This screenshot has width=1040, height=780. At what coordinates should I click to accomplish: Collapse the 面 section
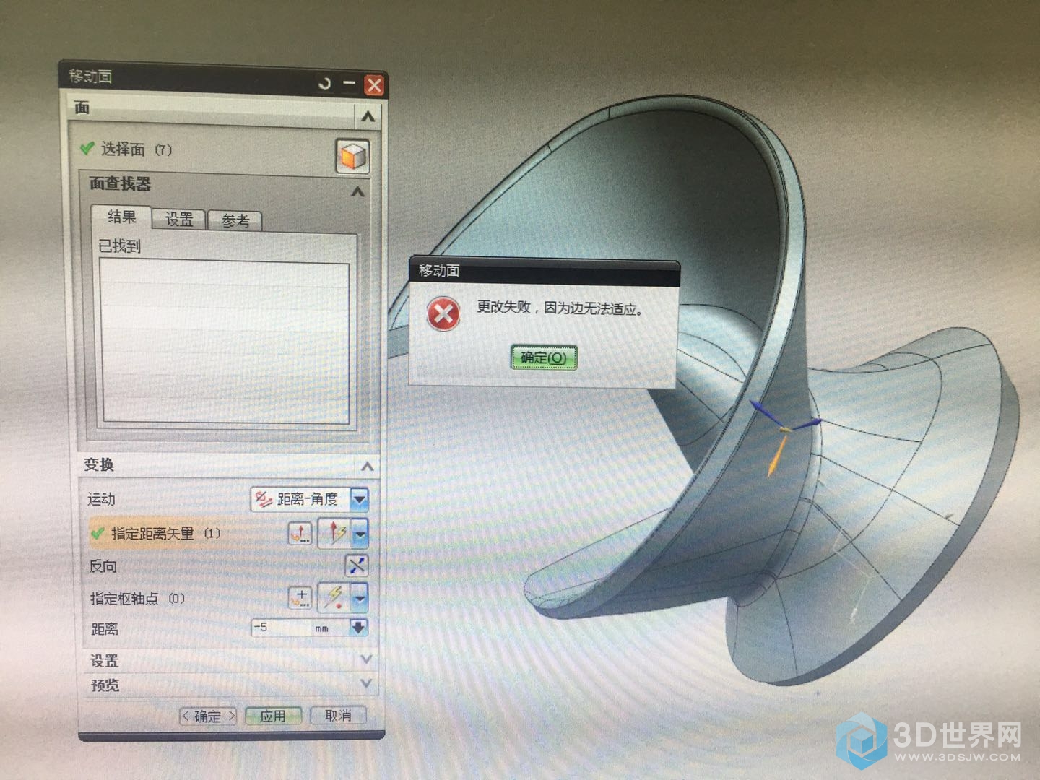(368, 116)
